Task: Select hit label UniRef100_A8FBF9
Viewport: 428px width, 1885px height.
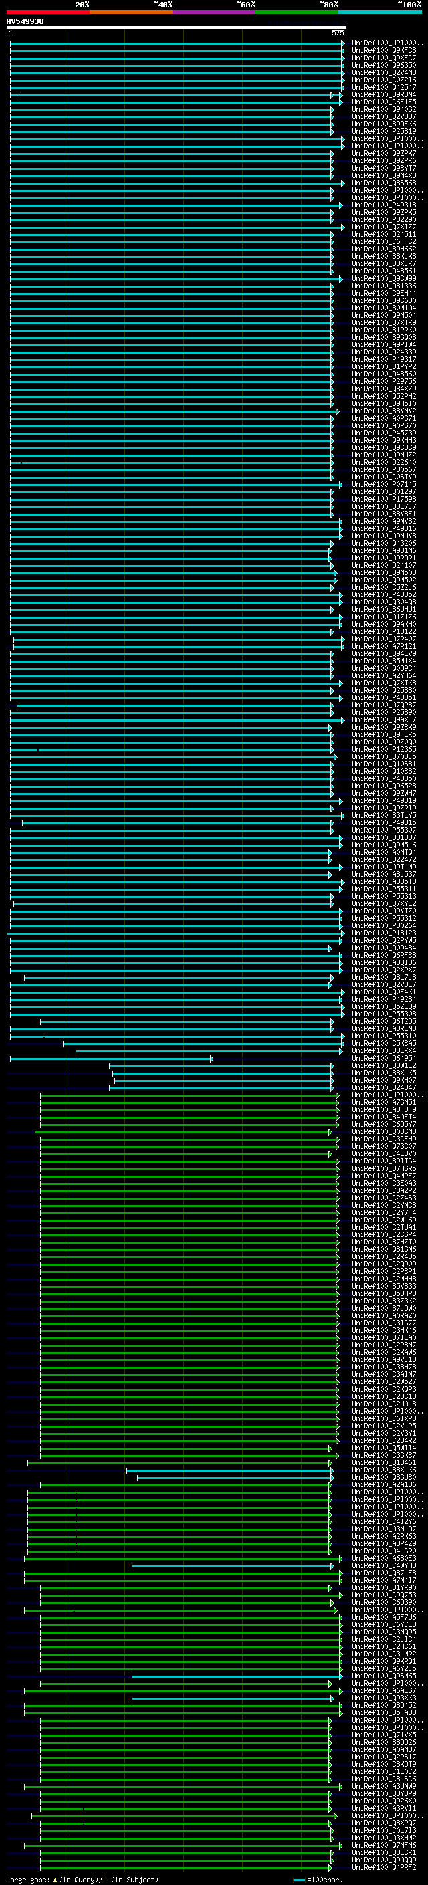Action: click(x=384, y=1109)
